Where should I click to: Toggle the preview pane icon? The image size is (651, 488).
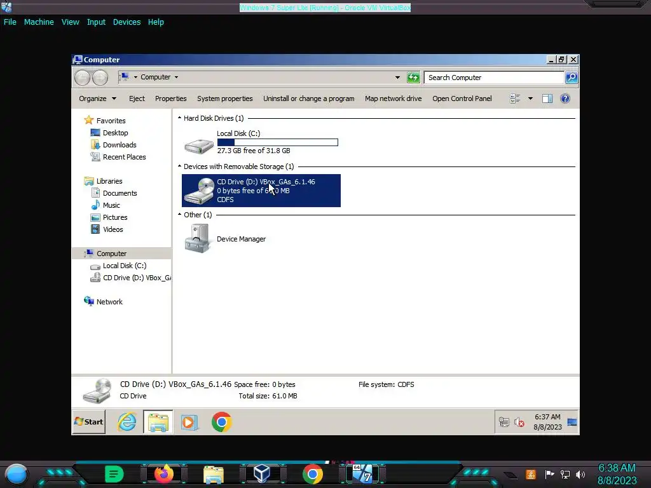point(547,98)
